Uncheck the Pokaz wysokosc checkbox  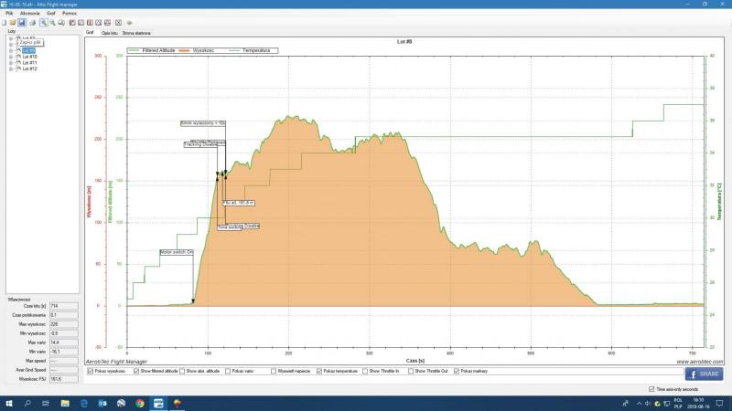point(89,372)
